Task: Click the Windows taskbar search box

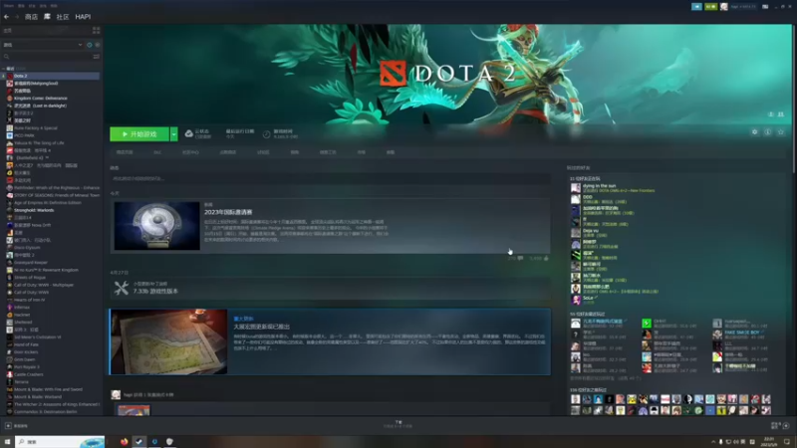Action: [60, 442]
